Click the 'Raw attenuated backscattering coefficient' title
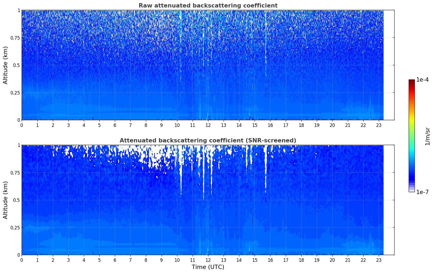433x273 pixels. [x=208, y=6]
